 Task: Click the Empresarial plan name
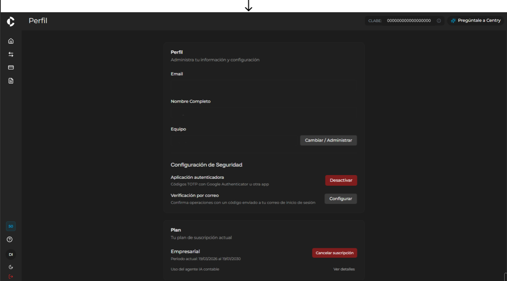[x=185, y=252]
